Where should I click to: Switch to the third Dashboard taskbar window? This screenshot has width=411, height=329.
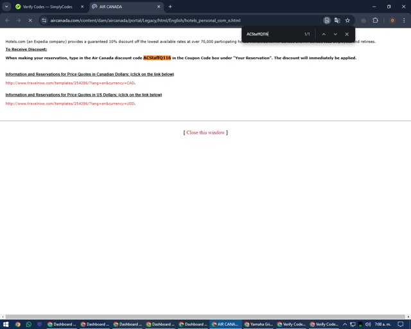click(127, 325)
